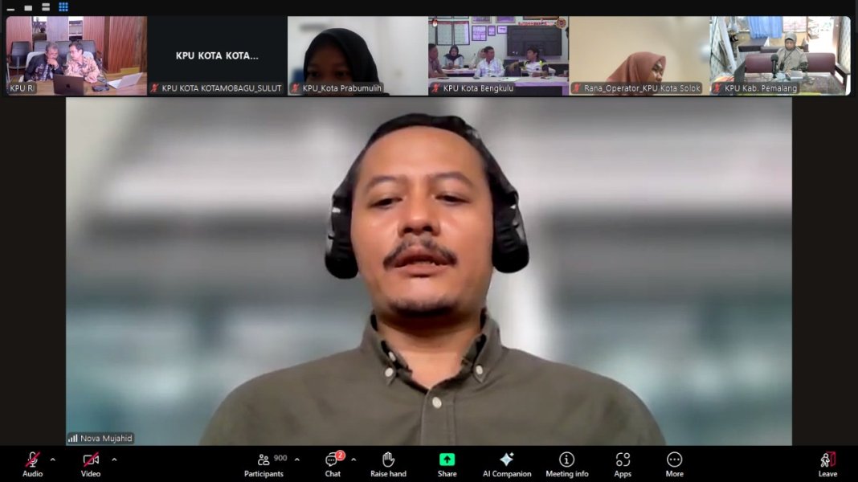Screen dimensions: 858x482
Task: Open the More options menu
Action: pyautogui.click(x=674, y=463)
